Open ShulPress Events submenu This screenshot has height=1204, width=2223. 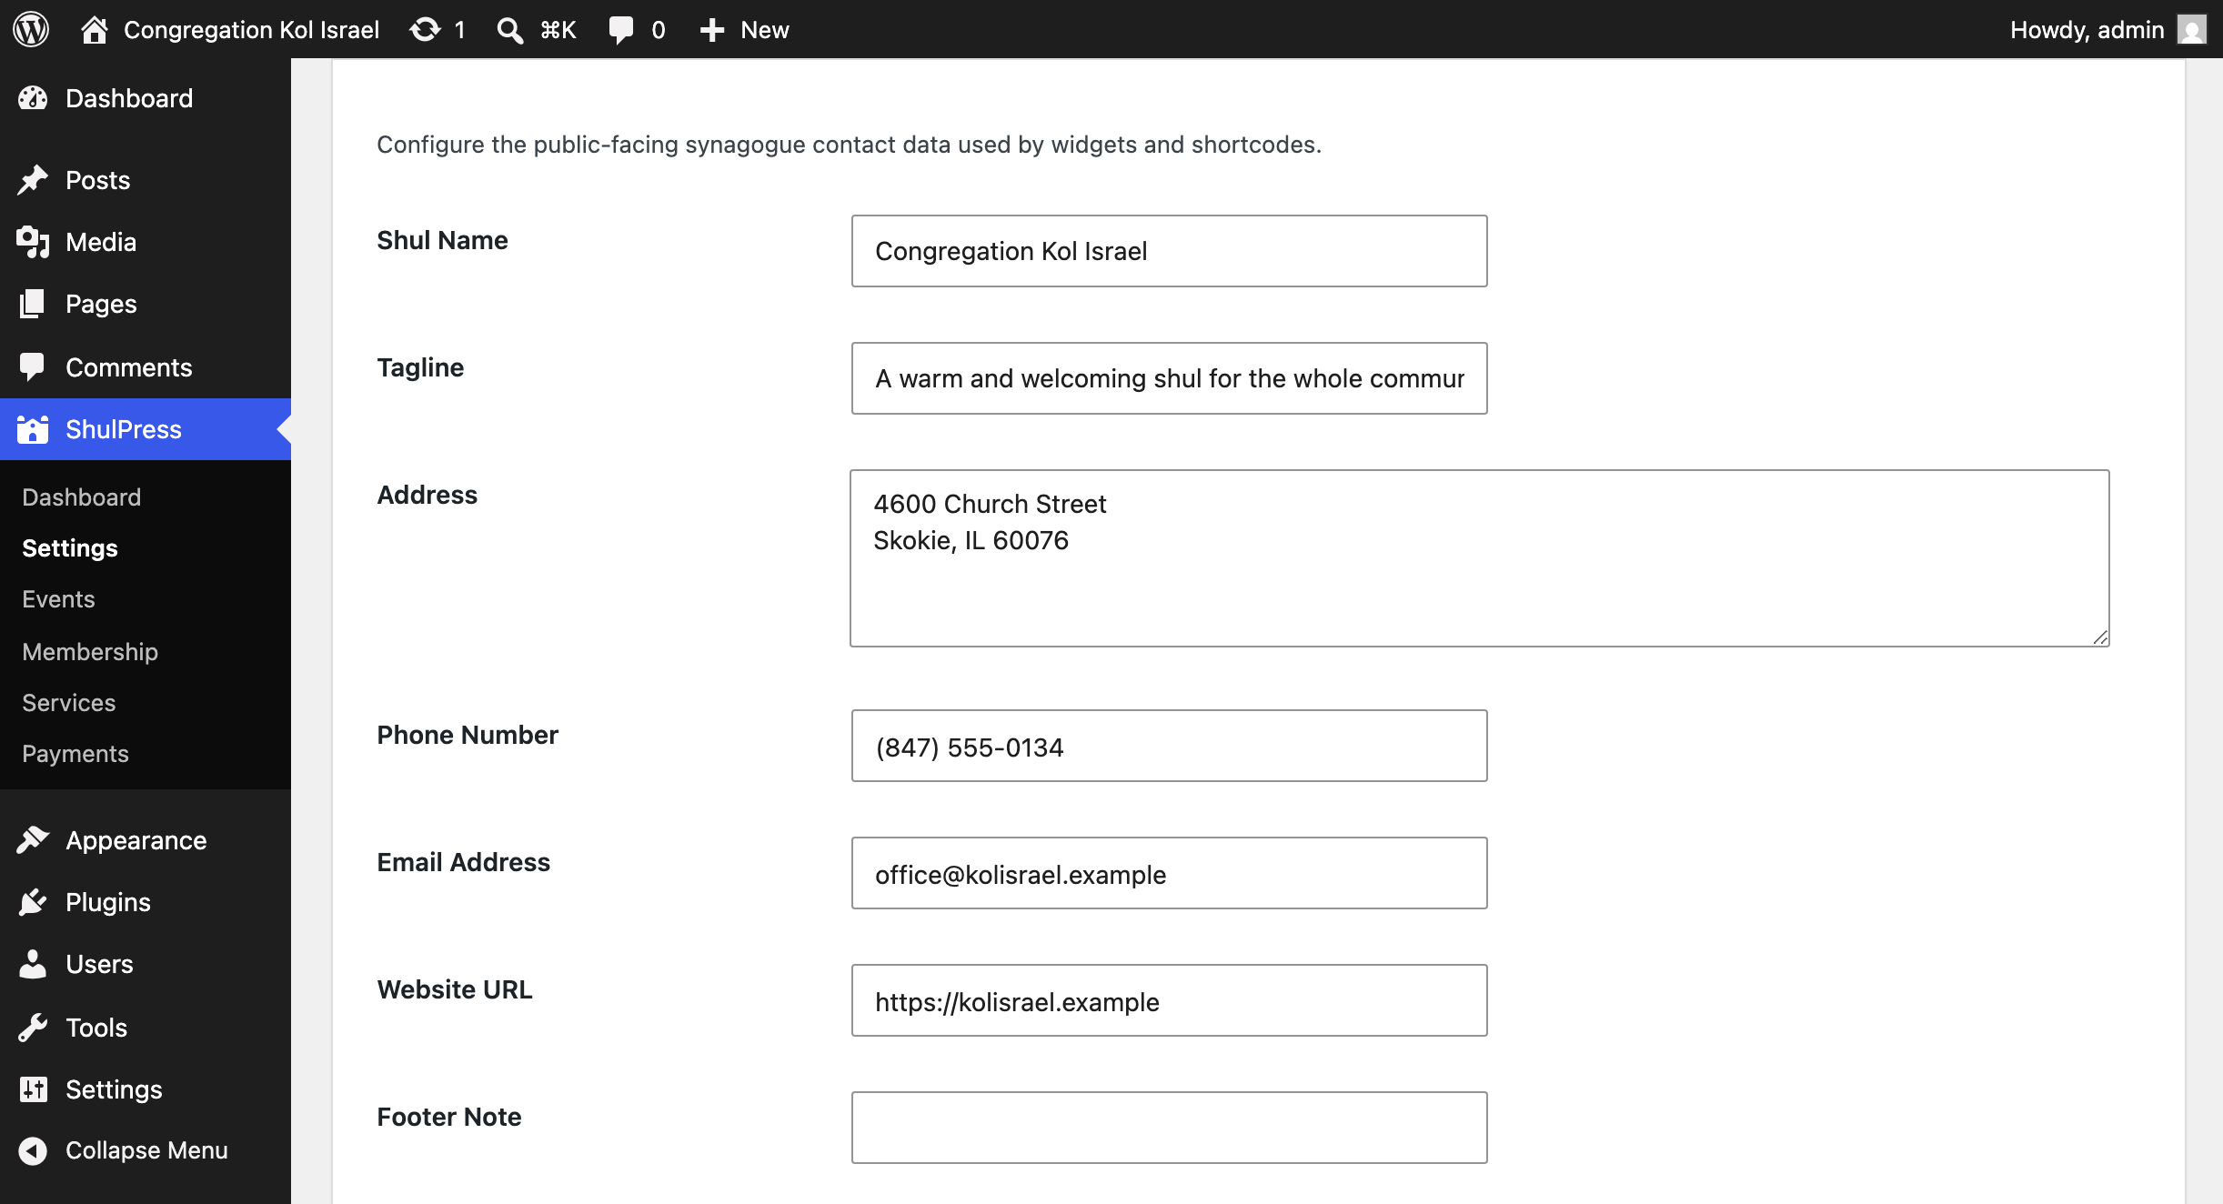coord(58,599)
